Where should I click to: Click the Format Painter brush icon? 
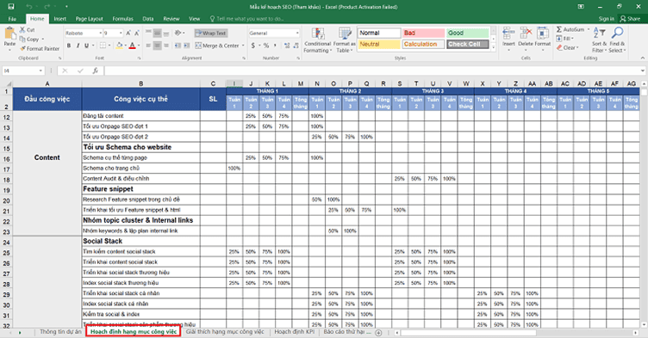[x=22, y=49]
